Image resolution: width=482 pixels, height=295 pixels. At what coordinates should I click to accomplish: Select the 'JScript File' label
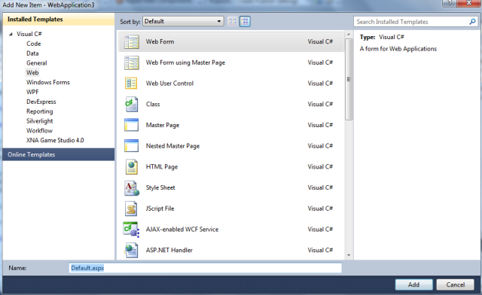(x=160, y=208)
